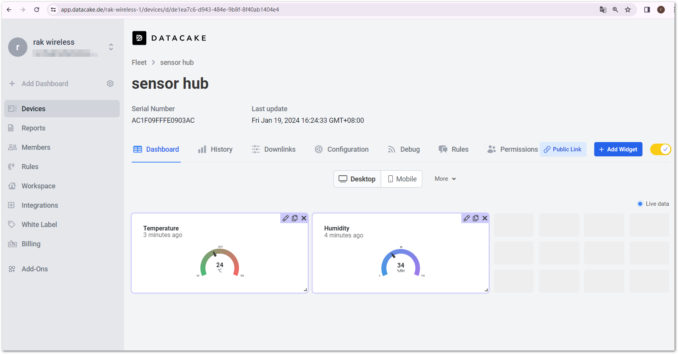Open Add-Ons in the sidebar
Screen dimensions: 678x354
62,269
